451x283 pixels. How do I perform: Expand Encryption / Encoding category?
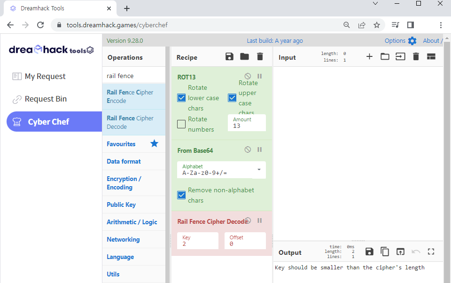click(134, 183)
